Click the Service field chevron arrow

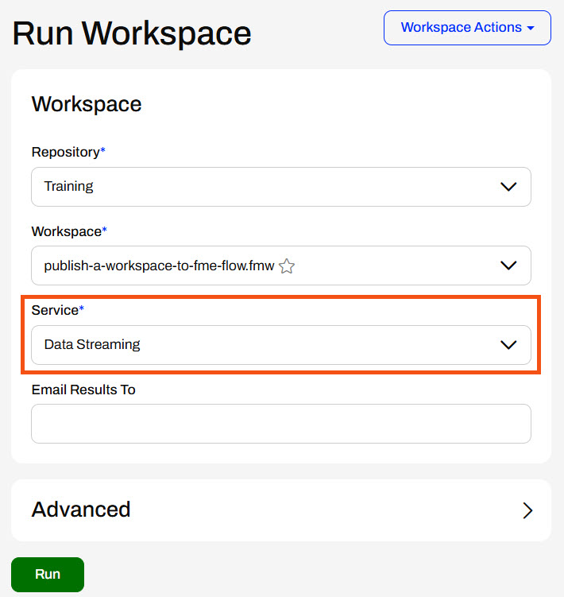(x=508, y=345)
